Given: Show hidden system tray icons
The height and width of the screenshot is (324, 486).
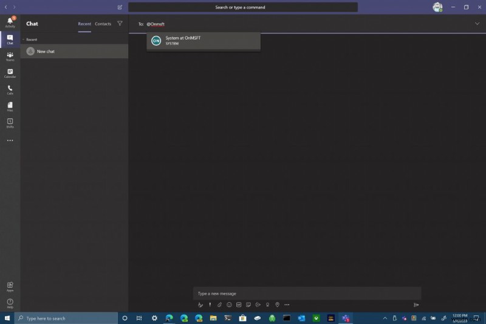Looking at the screenshot, I should (385, 318).
